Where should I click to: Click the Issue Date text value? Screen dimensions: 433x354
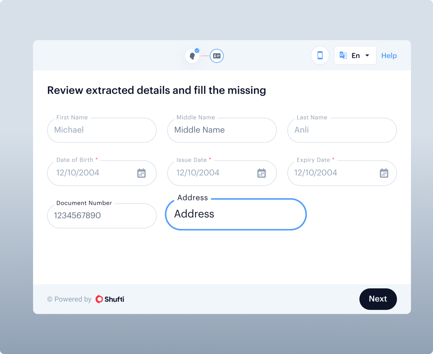point(198,173)
